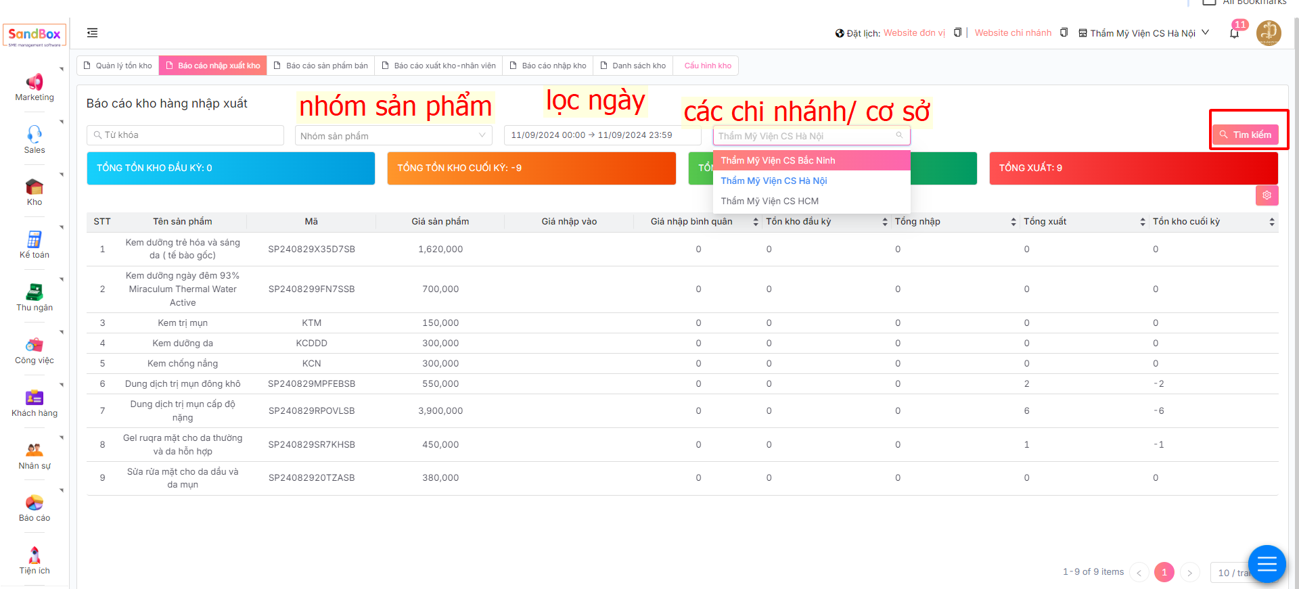Select Thẩm Mỹ Viện CS HCM option
This screenshot has width=1299, height=589.
coord(769,201)
